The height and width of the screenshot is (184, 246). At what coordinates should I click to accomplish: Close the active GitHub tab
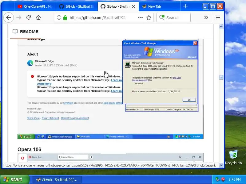tap(133, 6)
